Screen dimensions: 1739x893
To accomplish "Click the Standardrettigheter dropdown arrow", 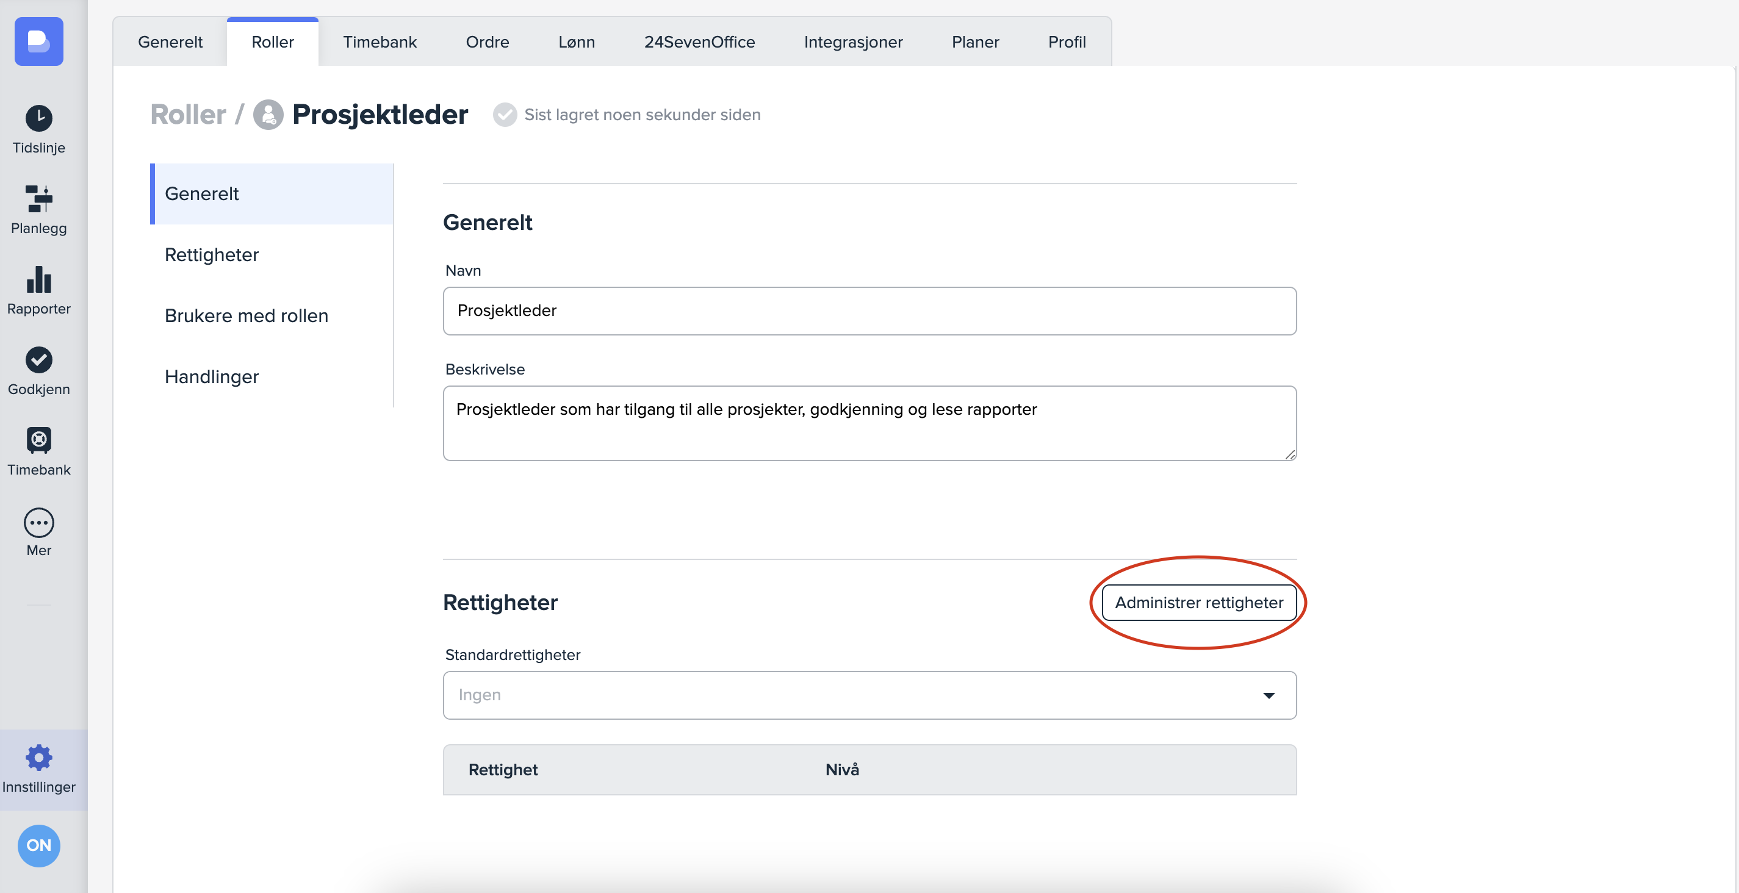I will (x=1269, y=696).
